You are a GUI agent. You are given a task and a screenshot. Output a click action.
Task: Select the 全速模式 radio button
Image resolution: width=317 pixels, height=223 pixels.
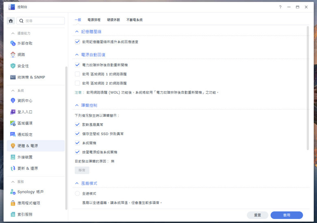click(78, 193)
